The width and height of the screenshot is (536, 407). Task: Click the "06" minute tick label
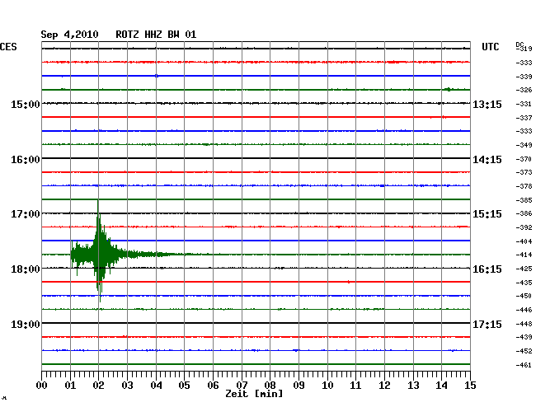click(x=213, y=385)
